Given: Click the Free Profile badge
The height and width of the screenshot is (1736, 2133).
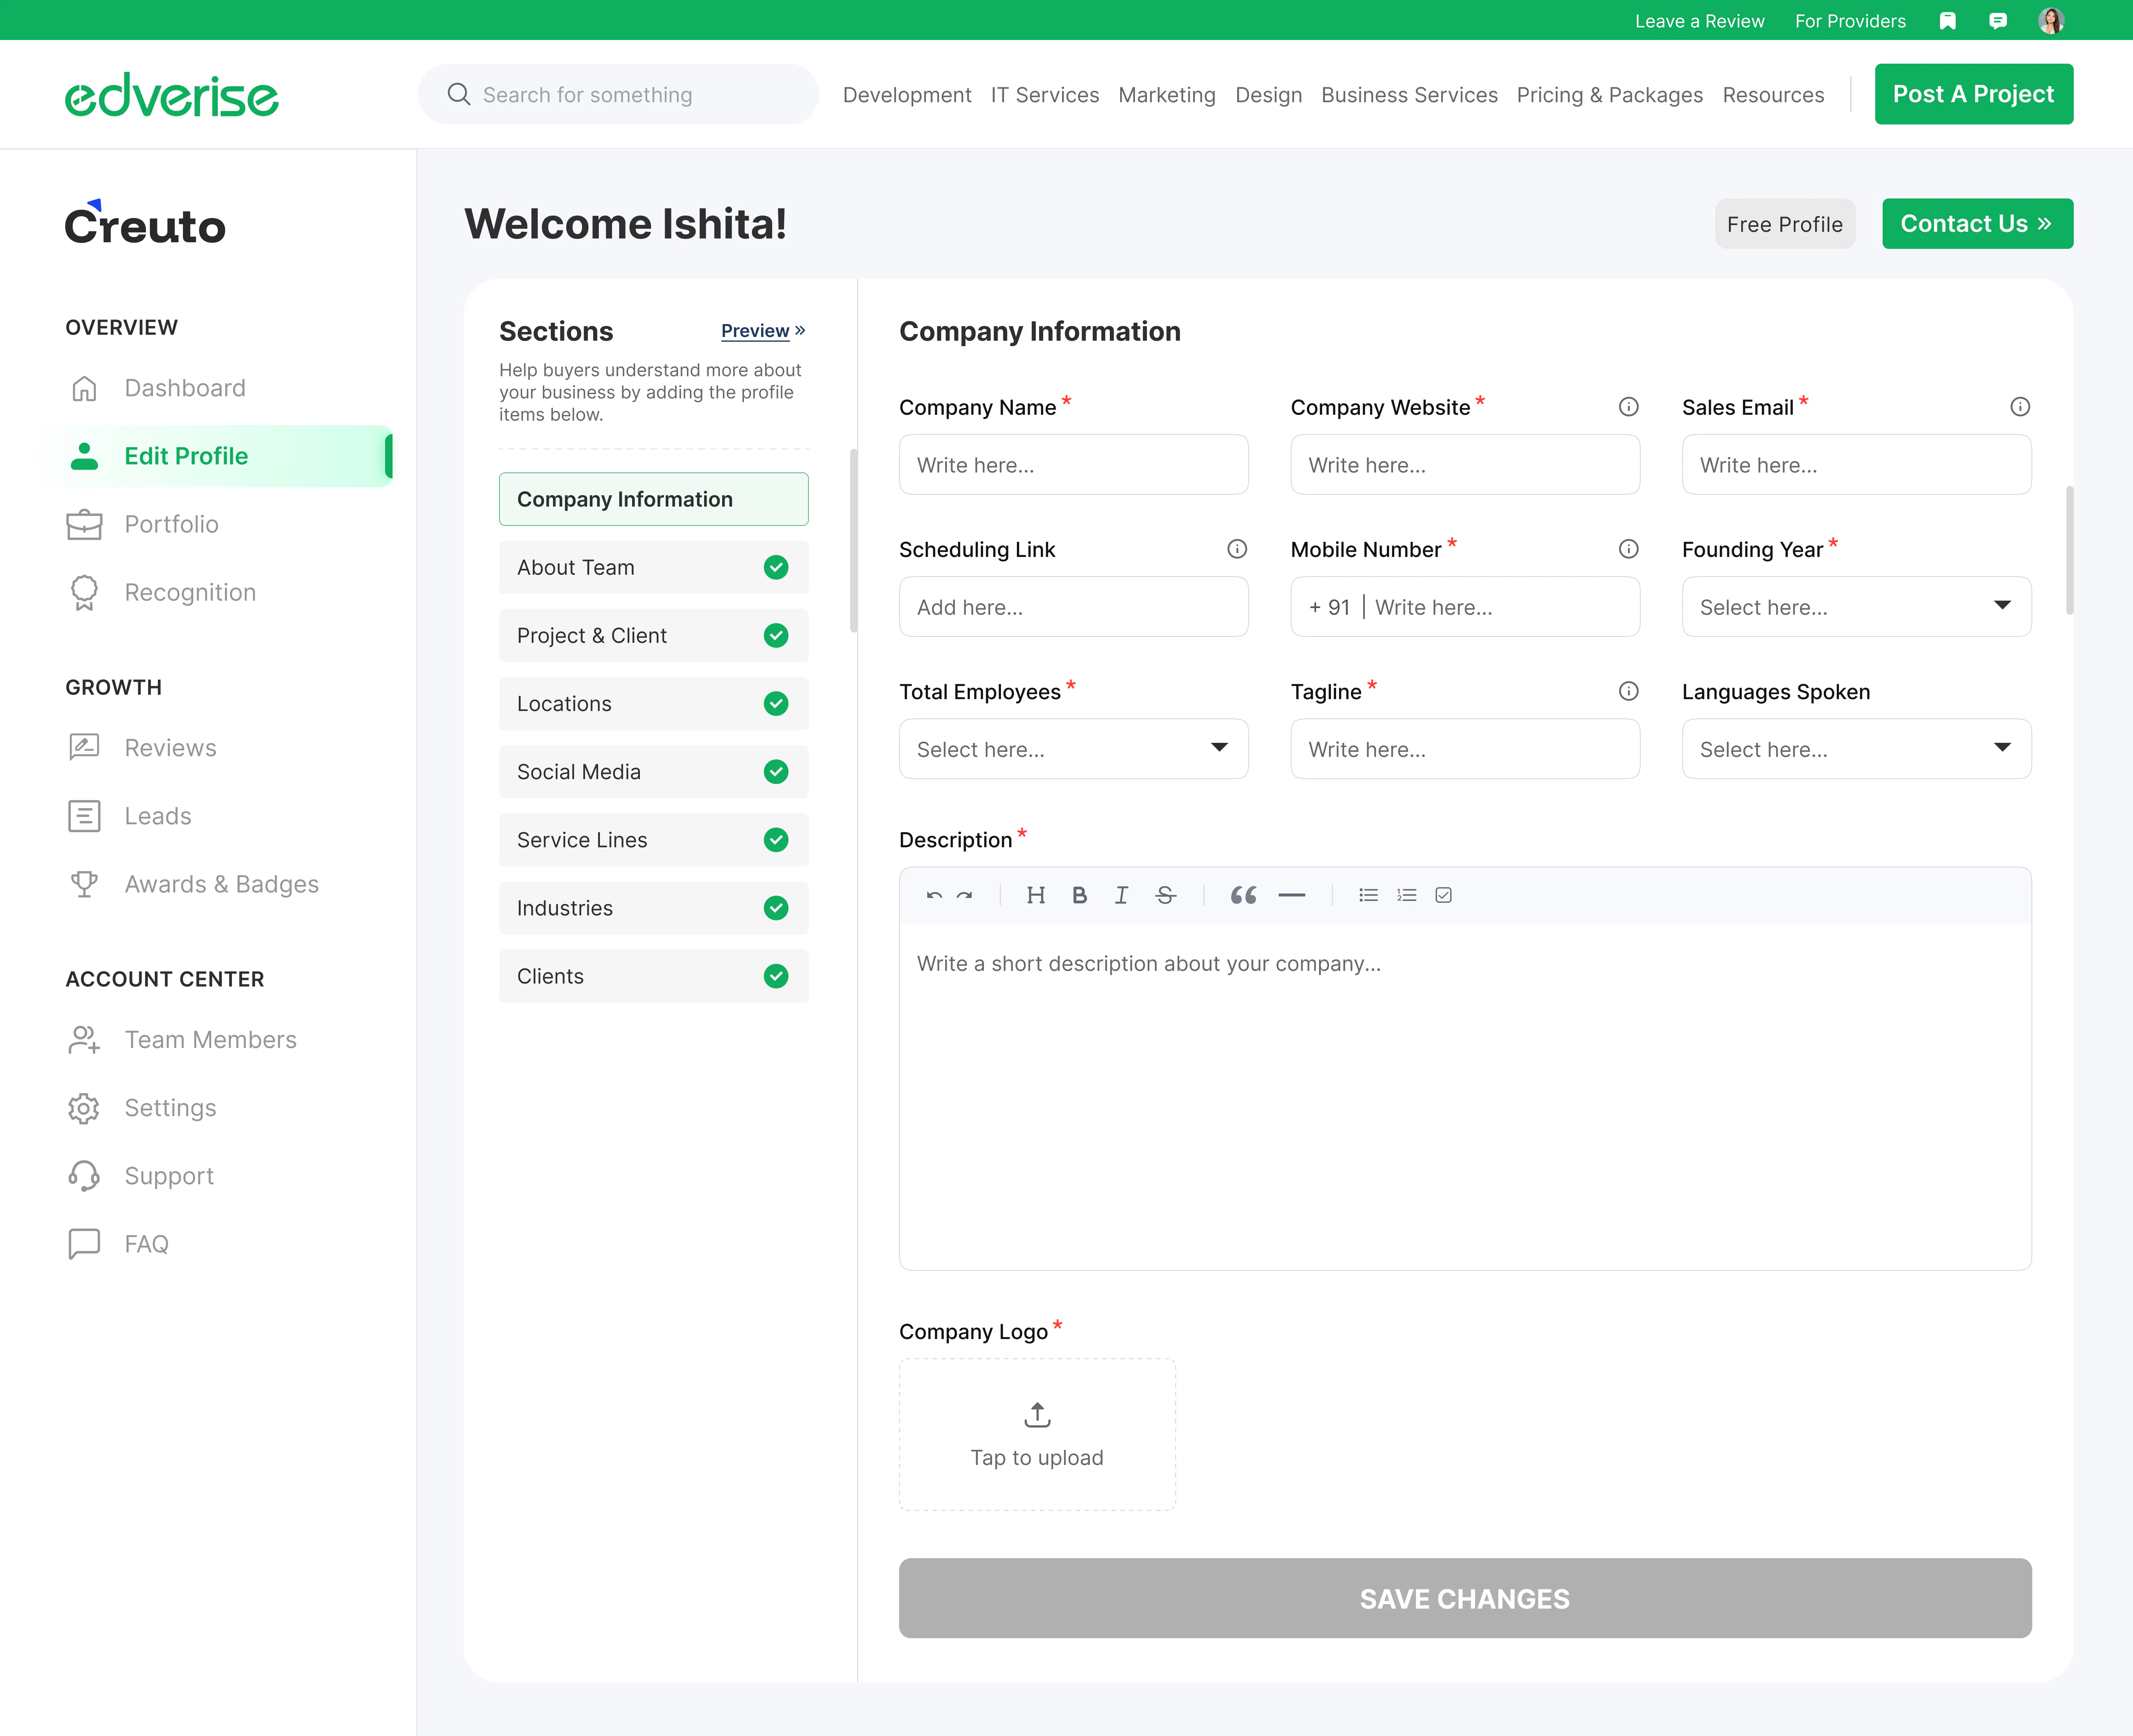Looking at the screenshot, I should (x=1784, y=224).
